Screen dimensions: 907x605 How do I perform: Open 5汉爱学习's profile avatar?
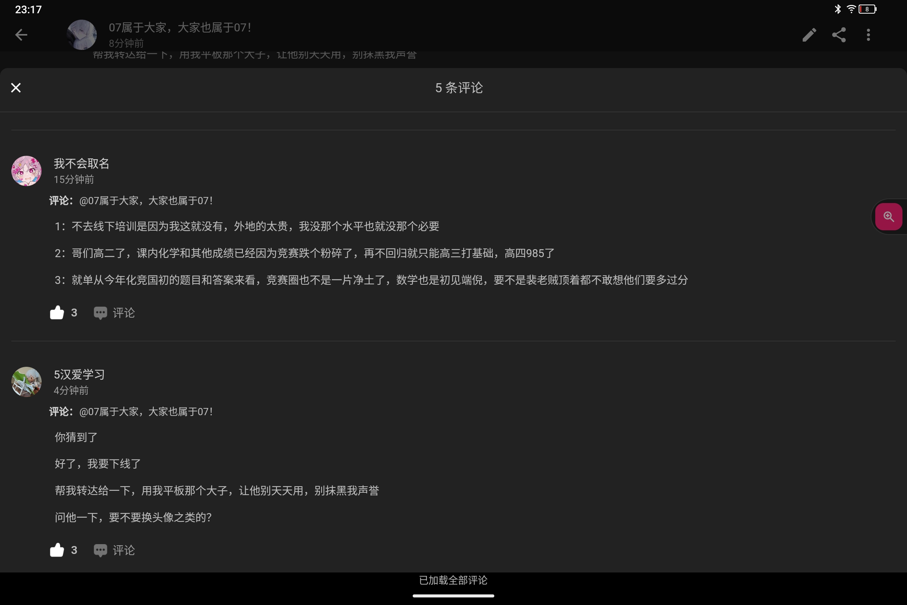26,382
